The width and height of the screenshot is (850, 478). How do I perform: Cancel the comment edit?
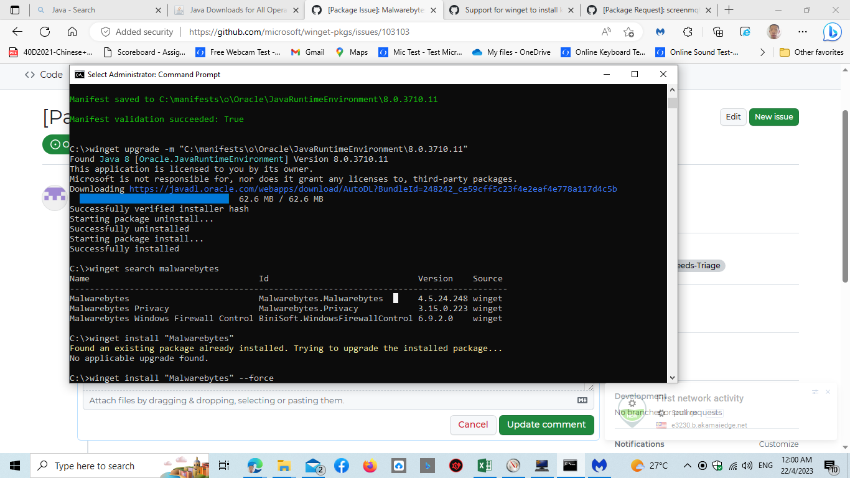pyautogui.click(x=473, y=424)
